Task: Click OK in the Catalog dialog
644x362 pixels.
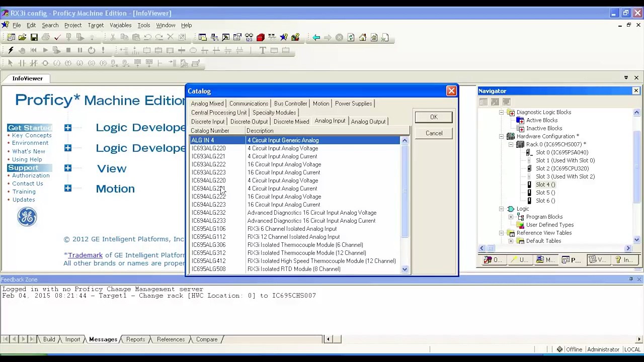Action: pos(434,117)
